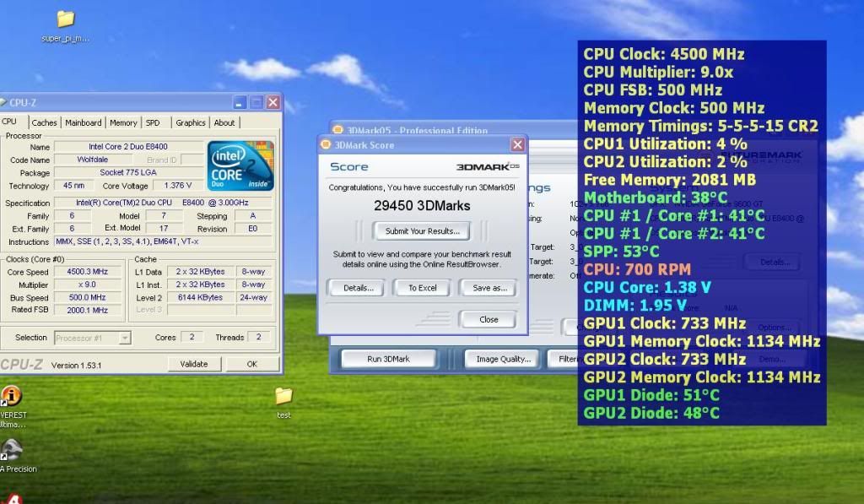Click the Validate button in CPU-Z
864x504 pixels.
coord(194,364)
